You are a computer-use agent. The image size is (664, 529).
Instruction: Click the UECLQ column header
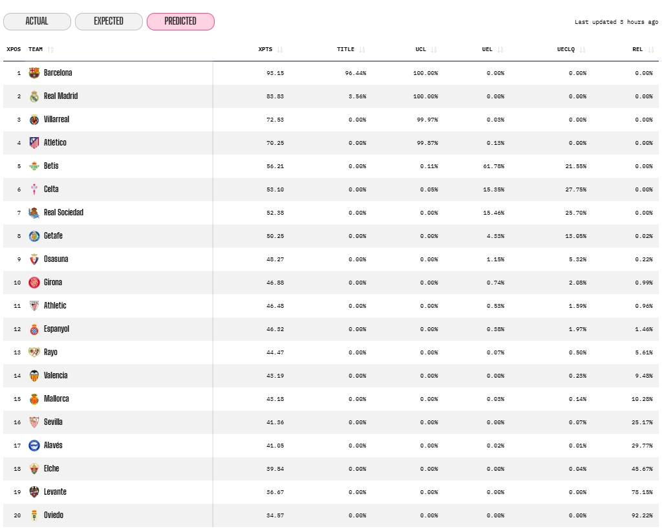[566, 50]
